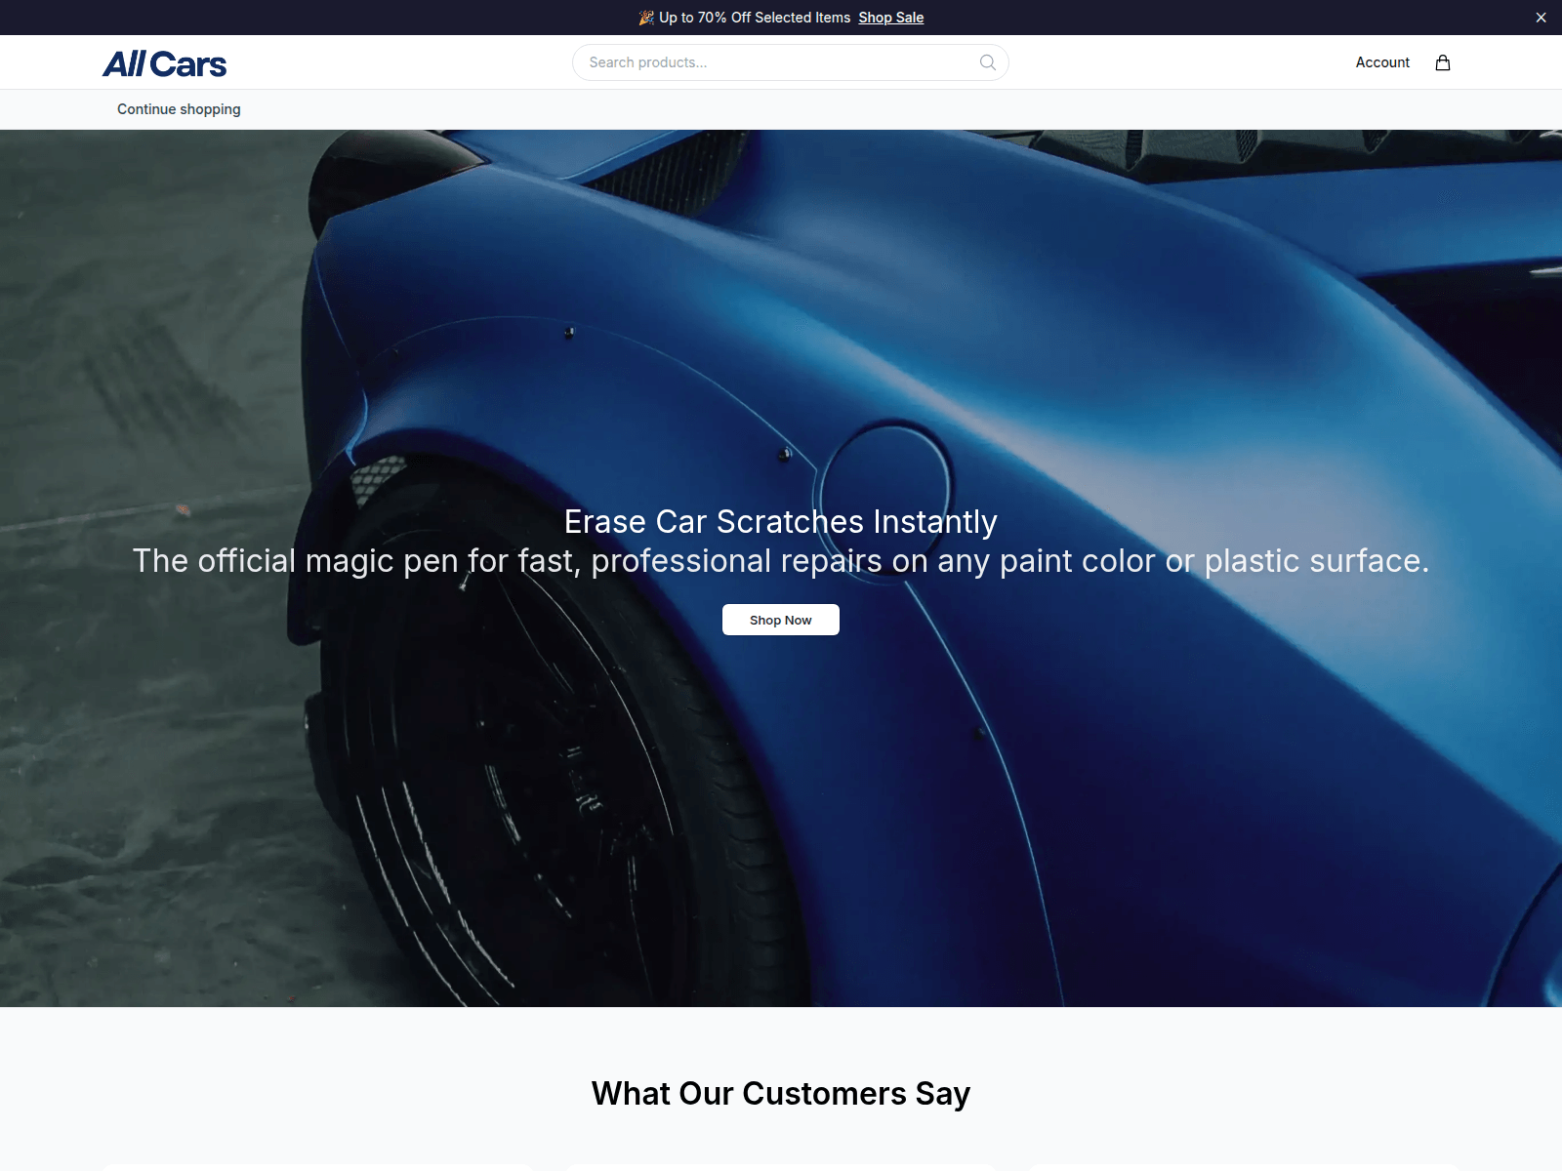The width and height of the screenshot is (1562, 1171).
Task: Click the search magnifier icon
Action: pyautogui.click(x=987, y=62)
